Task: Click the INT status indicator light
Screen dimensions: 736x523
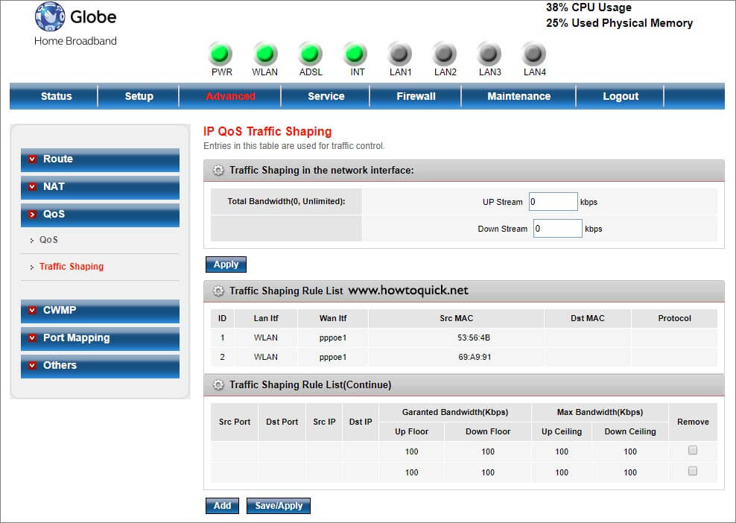Action: coord(355,54)
